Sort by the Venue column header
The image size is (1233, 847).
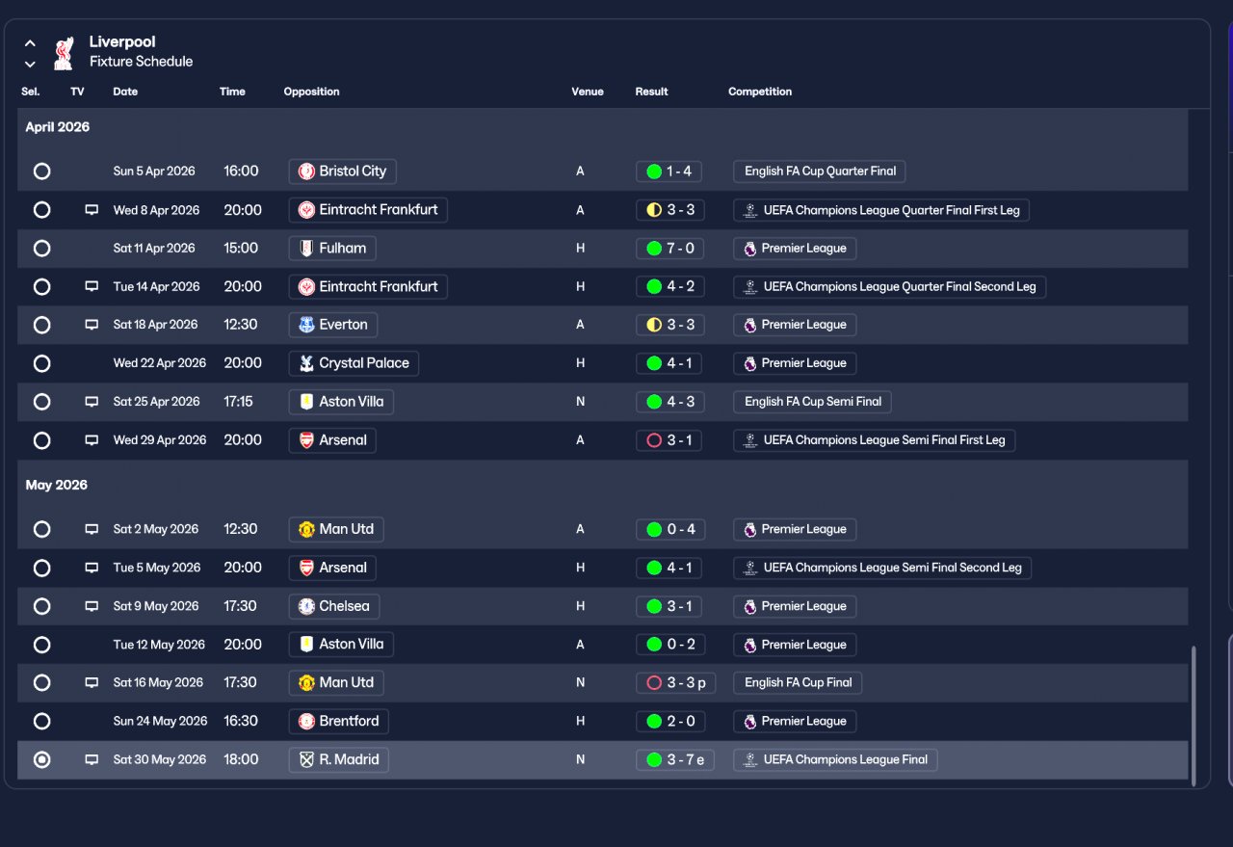coord(588,92)
